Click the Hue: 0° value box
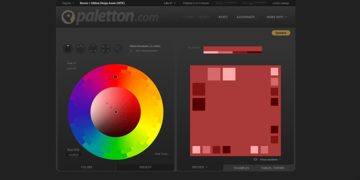Screen dimensions: 360x180 pyautogui.click(x=72, y=63)
